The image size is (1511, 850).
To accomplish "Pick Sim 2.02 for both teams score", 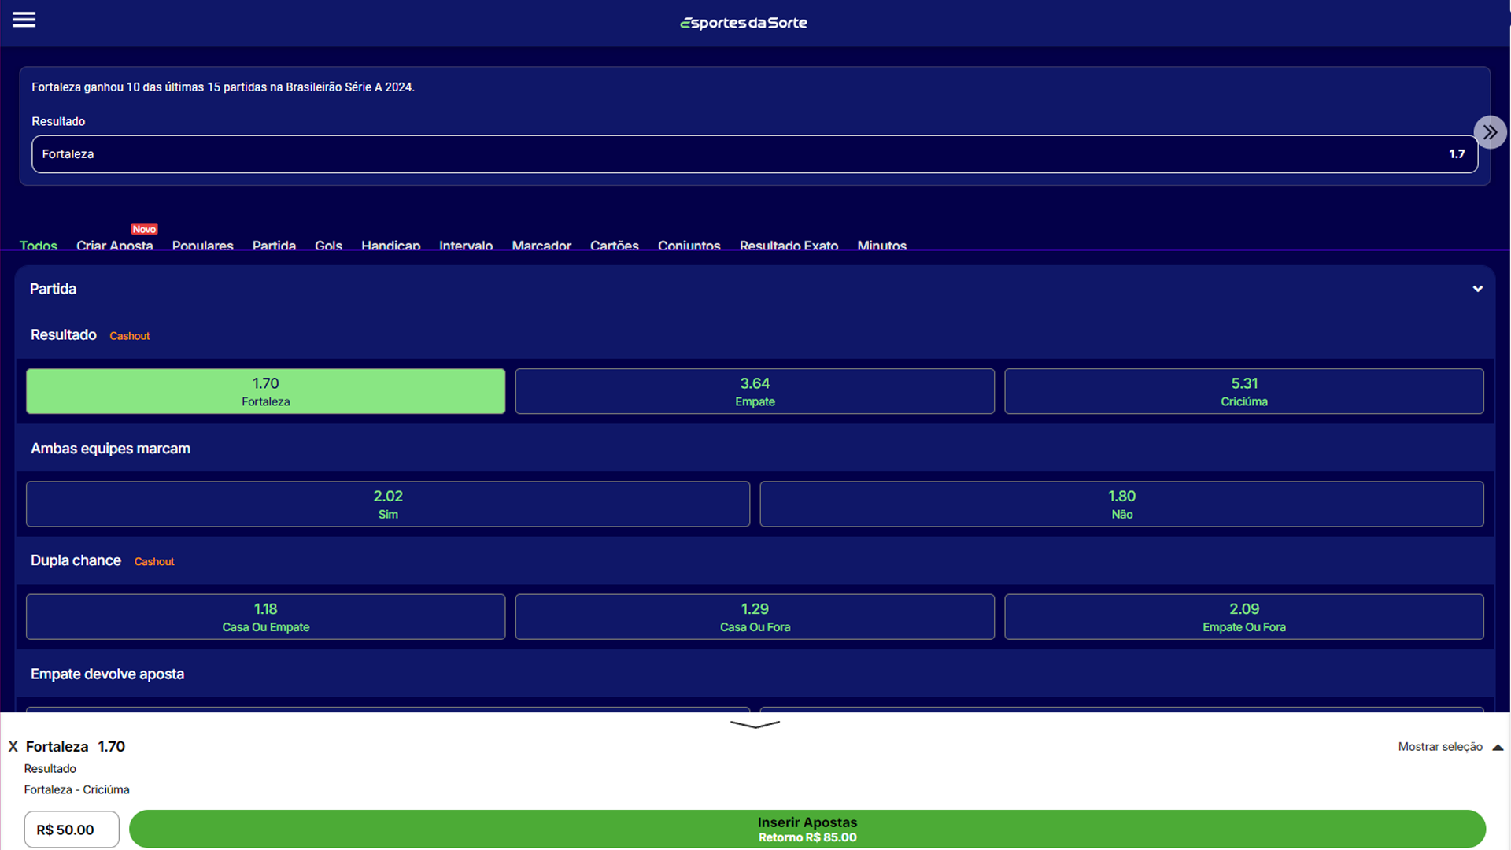I will pyautogui.click(x=388, y=504).
